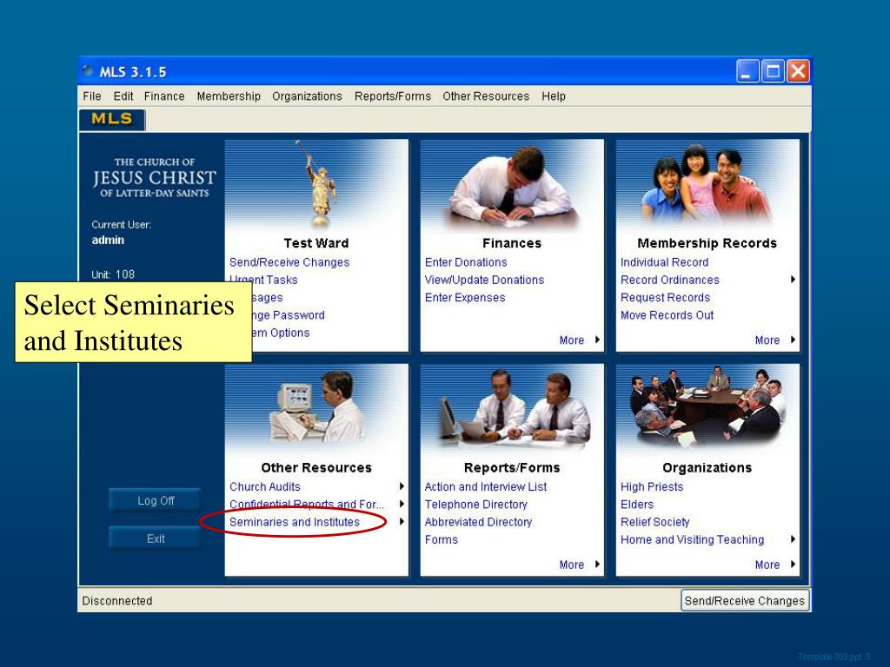Viewport: 890px width, 667px height.
Task: Open the Help menu
Action: tap(554, 96)
